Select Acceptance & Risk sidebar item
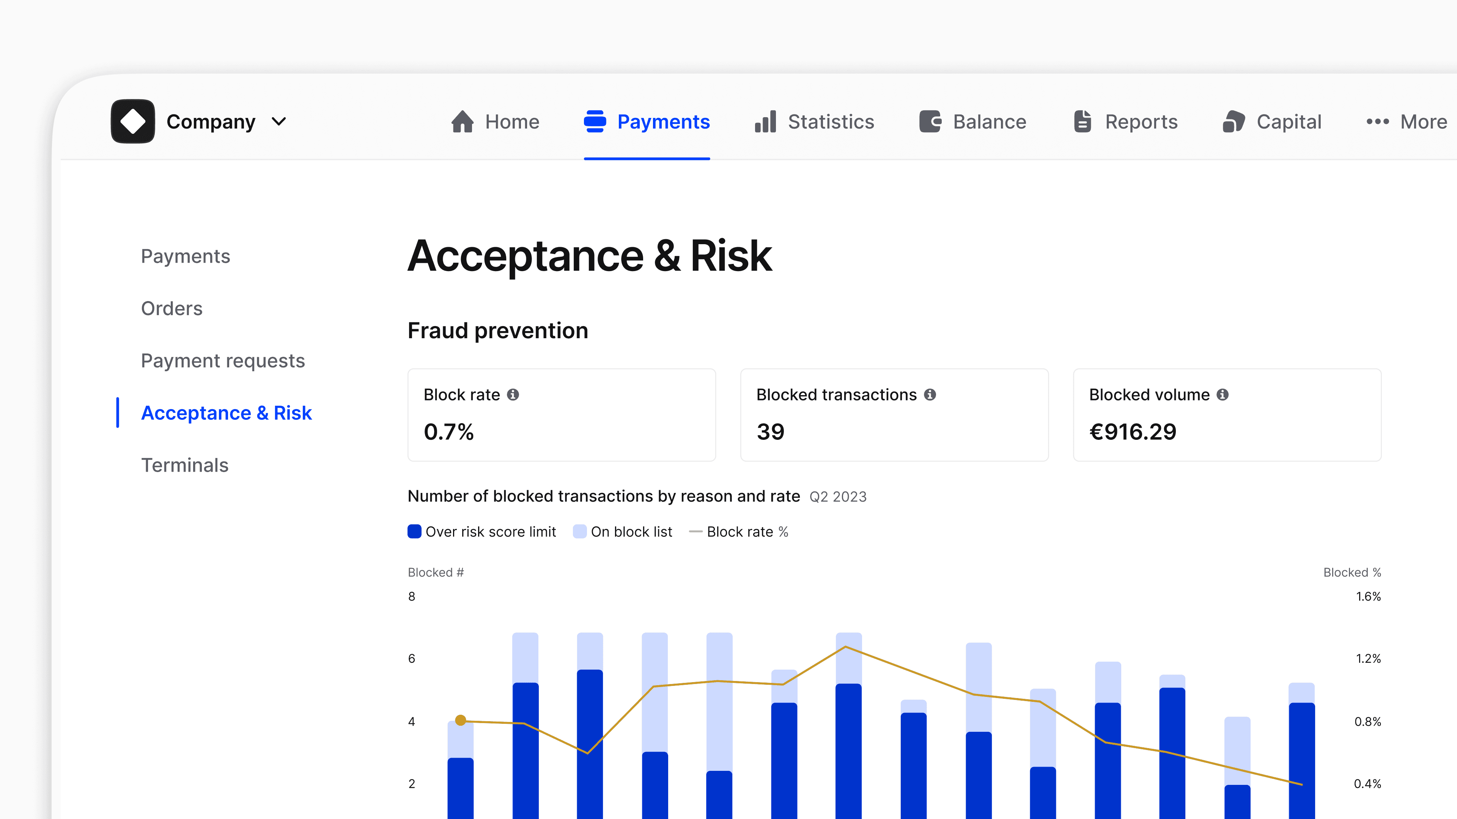Screen dimensions: 1457x819 (x=226, y=413)
